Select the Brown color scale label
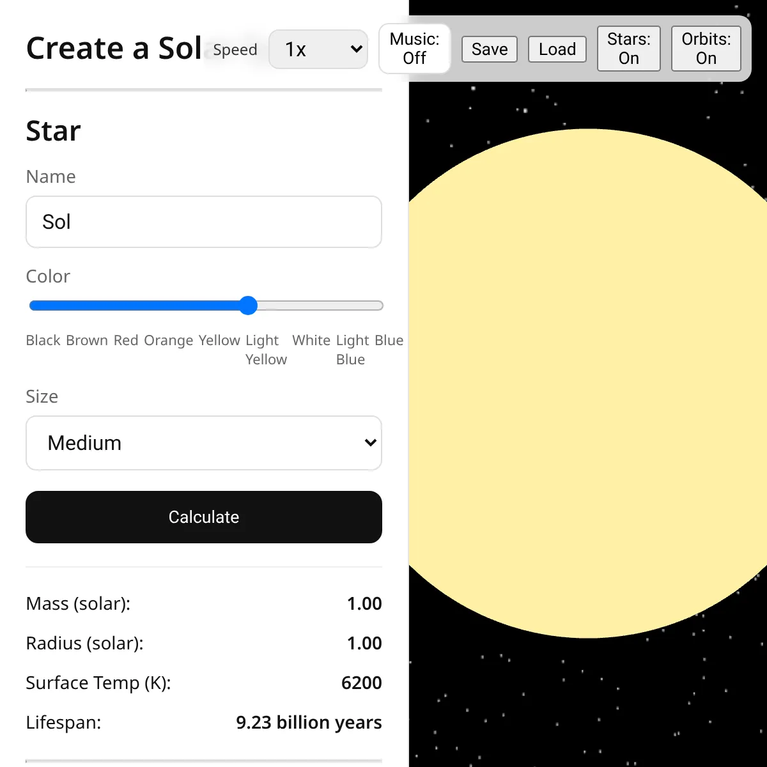 (x=87, y=340)
